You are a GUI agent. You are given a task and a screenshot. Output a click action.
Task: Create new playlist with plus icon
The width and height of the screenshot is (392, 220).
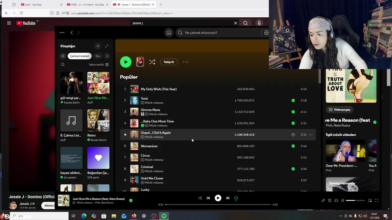click(98, 46)
